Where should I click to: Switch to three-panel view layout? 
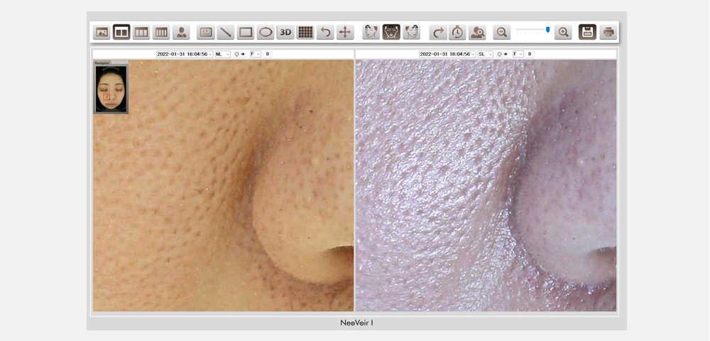tap(141, 32)
